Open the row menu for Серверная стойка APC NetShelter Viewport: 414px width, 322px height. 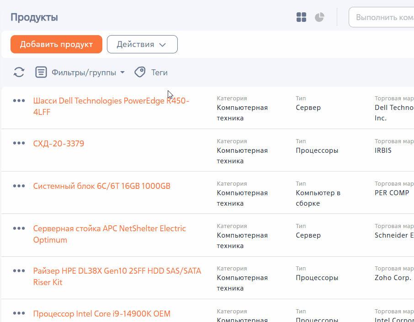click(19, 228)
